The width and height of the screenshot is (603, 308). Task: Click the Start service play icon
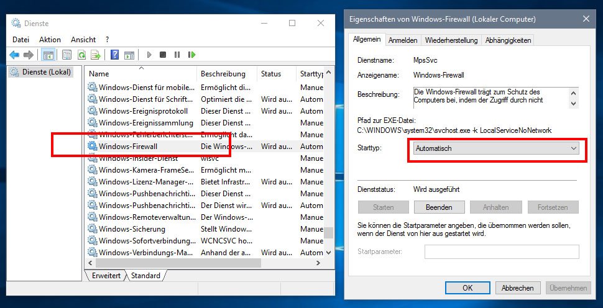(x=149, y=55)
